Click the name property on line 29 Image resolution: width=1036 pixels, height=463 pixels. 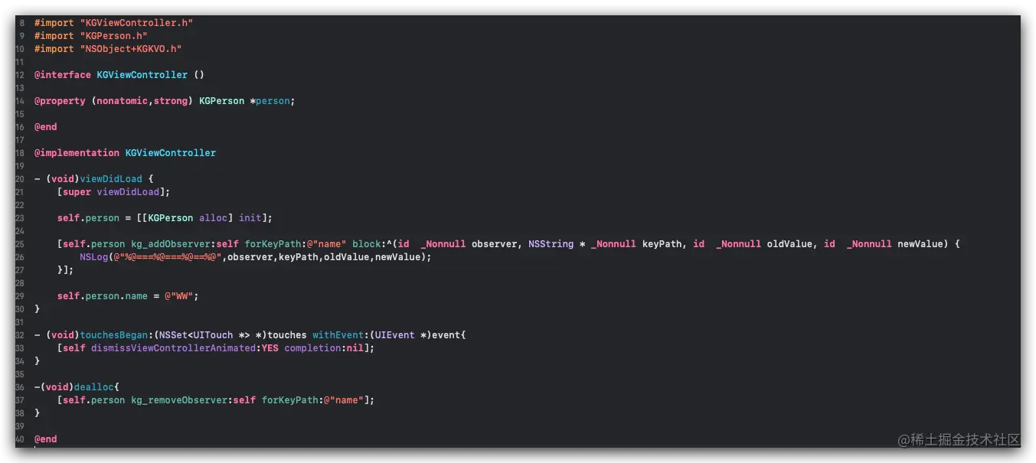click(136, 296)
